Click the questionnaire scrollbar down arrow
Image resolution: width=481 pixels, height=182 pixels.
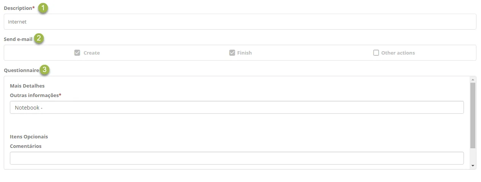pos(473,166)
